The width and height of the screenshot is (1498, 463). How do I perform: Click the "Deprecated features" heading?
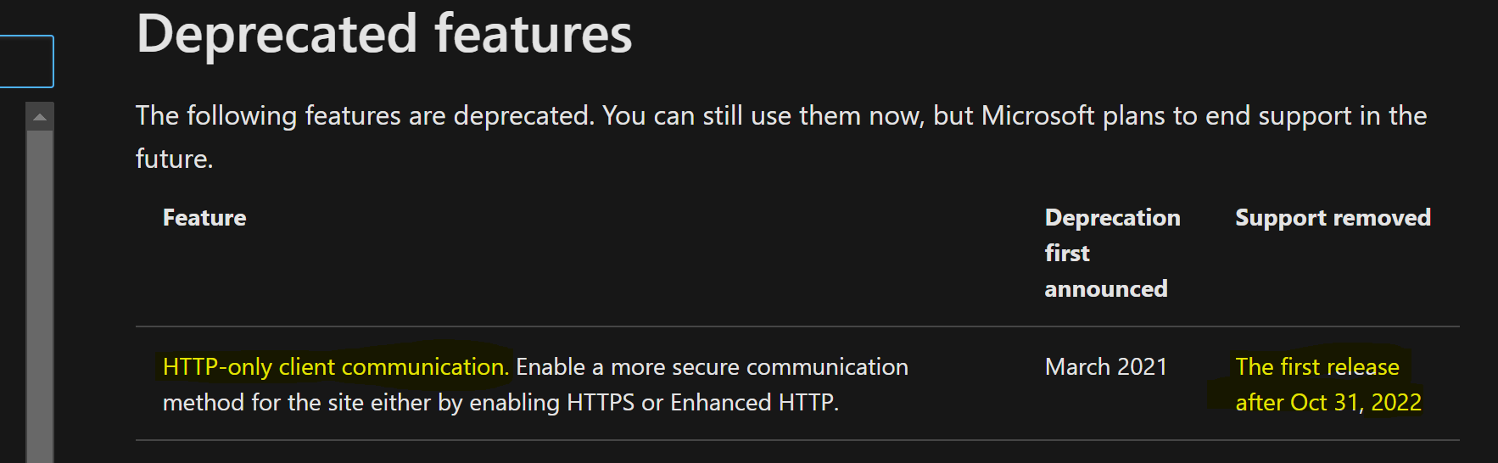coord(384,34)
